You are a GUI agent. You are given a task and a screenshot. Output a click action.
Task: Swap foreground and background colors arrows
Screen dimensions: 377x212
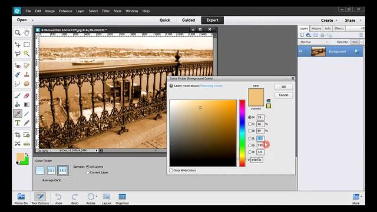(x=27, y=154)
